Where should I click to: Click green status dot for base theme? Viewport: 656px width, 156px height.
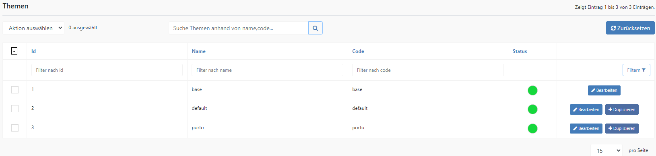pyautogui.click(x=532, y=90)
